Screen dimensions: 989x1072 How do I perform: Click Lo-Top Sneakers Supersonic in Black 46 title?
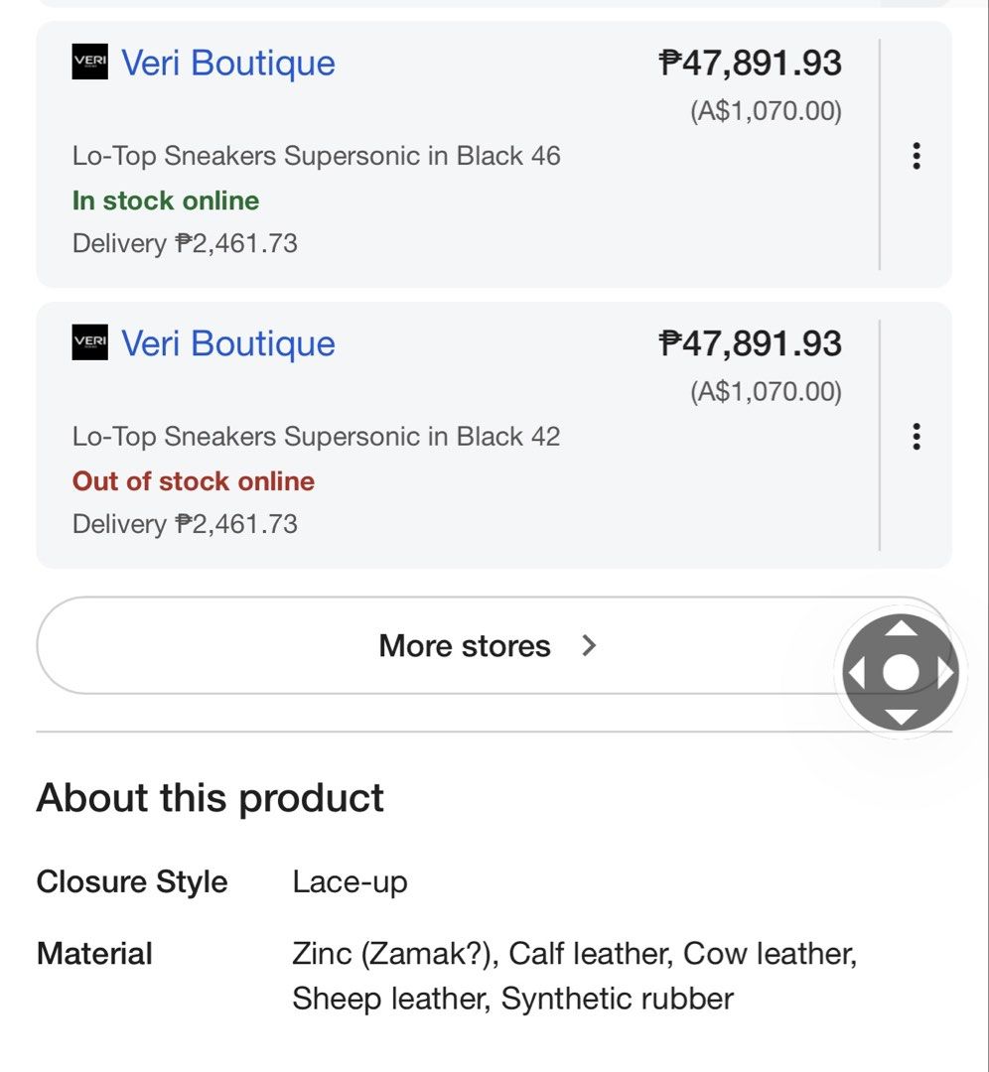(316, 156)
